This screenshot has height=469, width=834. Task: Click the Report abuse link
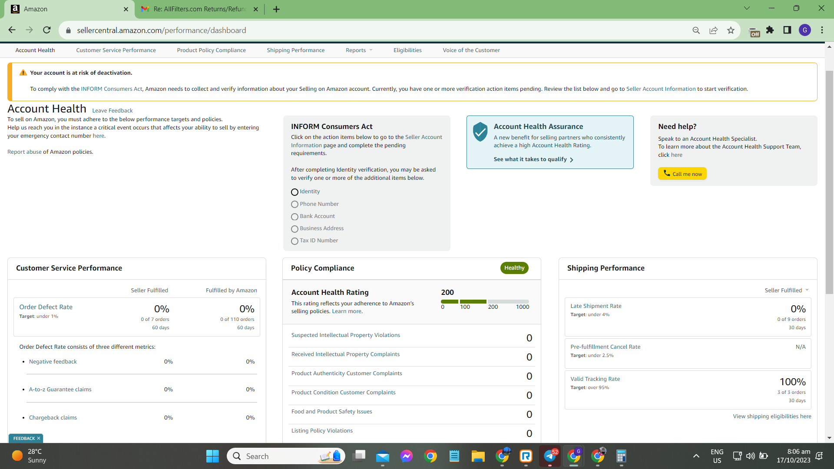coord(24,152)
